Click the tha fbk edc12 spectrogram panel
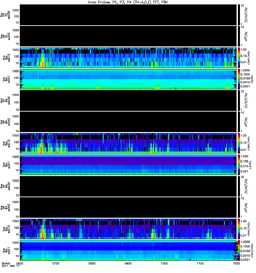 tap(128, 58)
